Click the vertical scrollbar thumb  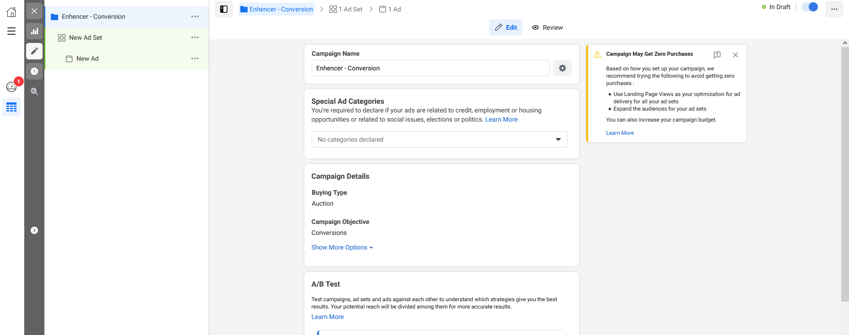(845, 174)
